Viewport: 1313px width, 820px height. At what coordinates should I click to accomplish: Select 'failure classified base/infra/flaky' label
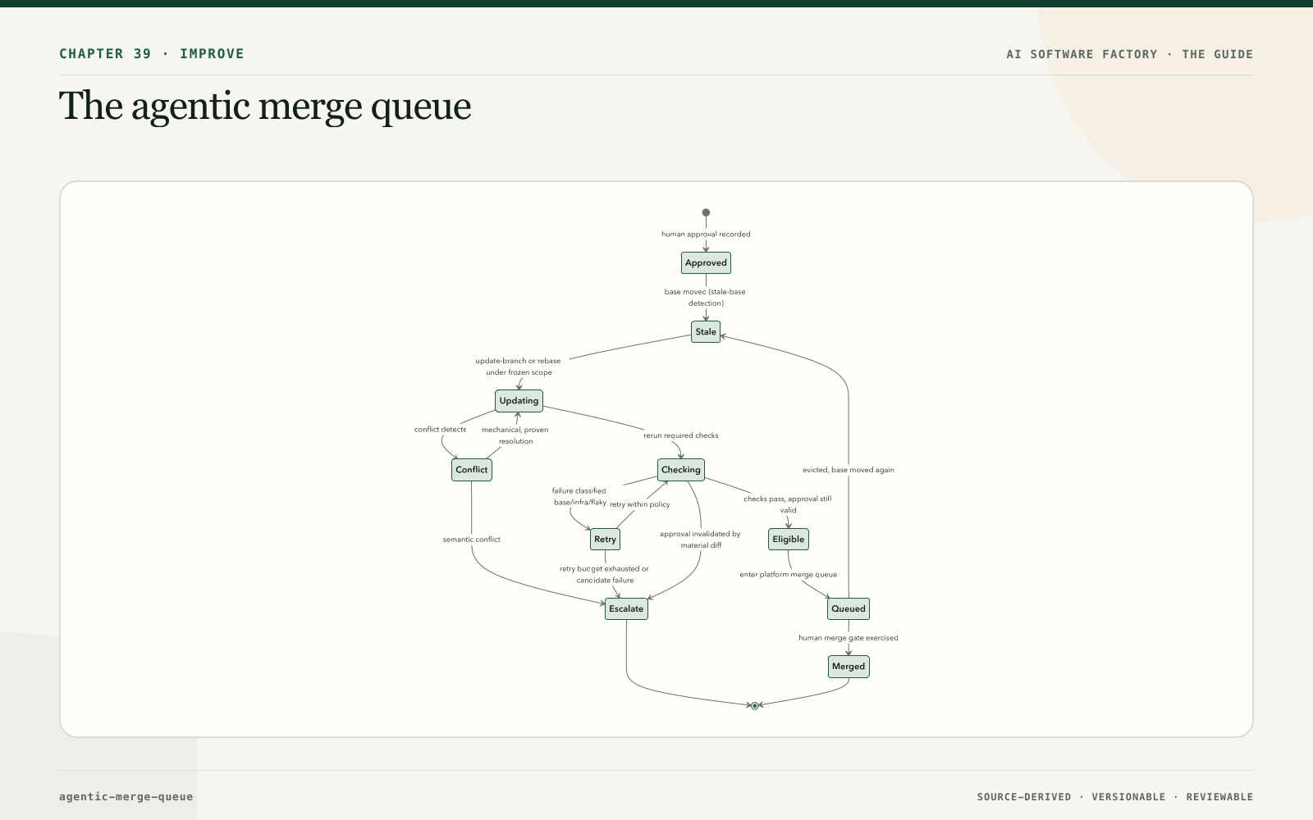pos(579,497)
